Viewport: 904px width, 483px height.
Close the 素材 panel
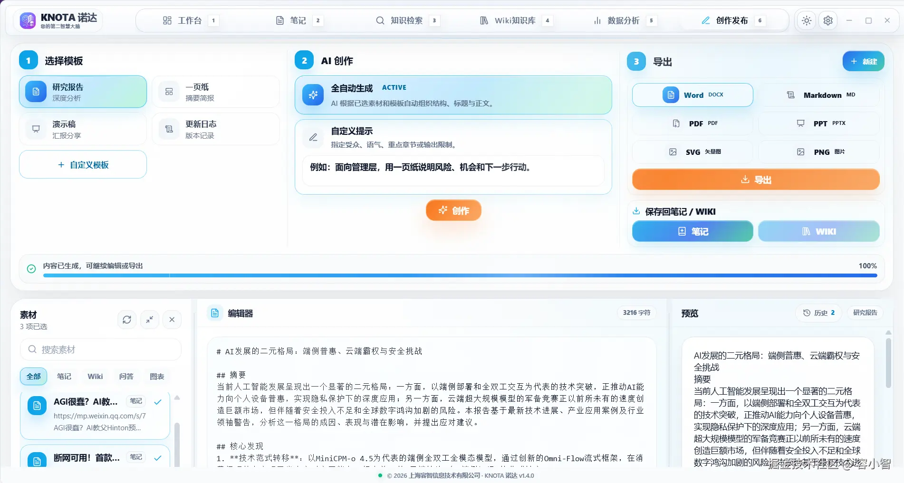[172, 320]
